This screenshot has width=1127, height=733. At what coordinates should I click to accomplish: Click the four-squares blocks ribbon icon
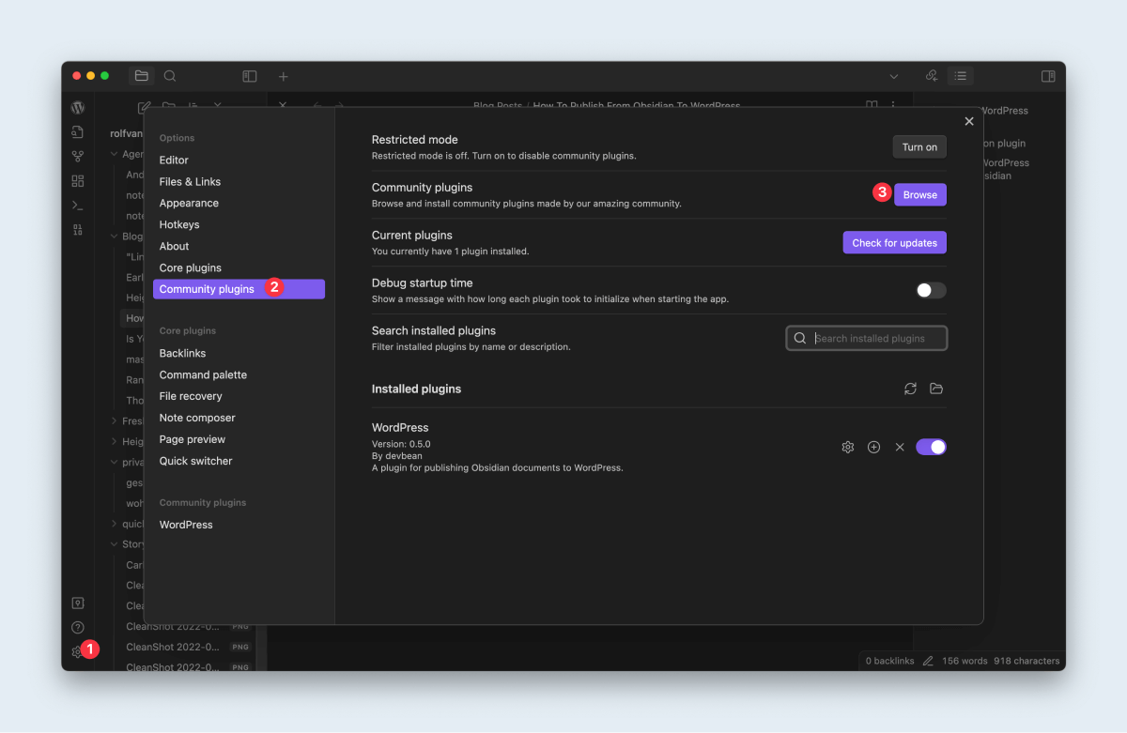coord(78,181)
